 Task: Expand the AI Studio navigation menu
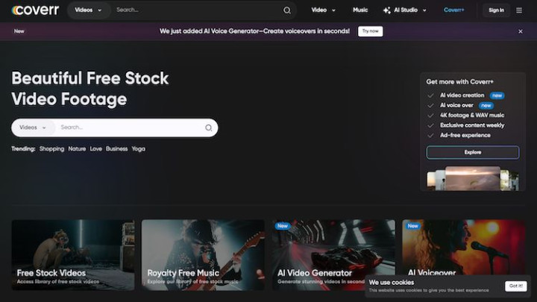[405, 10]
